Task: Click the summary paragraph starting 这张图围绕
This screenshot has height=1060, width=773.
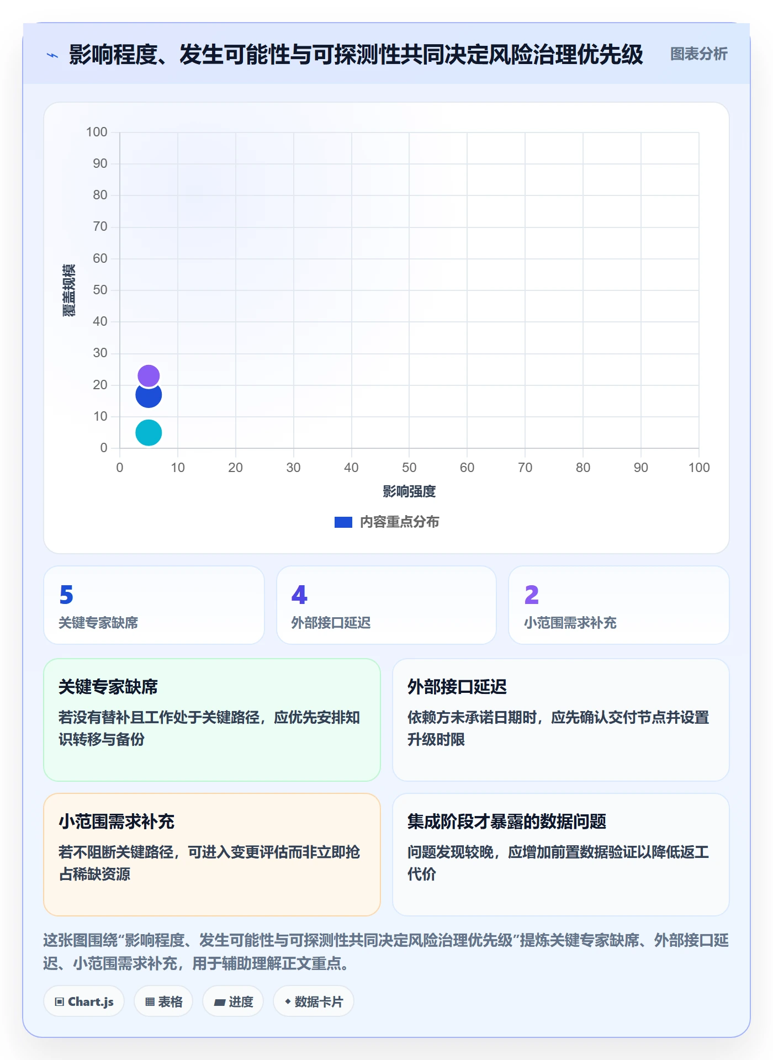Action: pyautogui.click(x=386, y=952)
